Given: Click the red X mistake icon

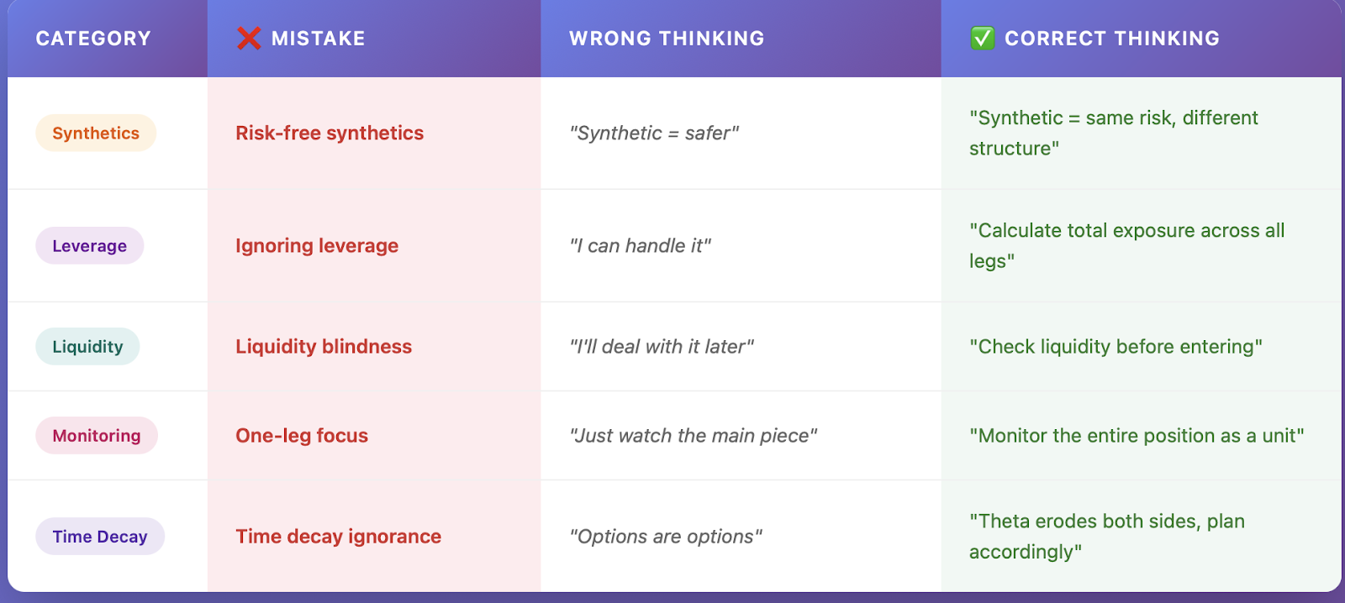Looking at the screenshot, I should [x=249, y=39].
